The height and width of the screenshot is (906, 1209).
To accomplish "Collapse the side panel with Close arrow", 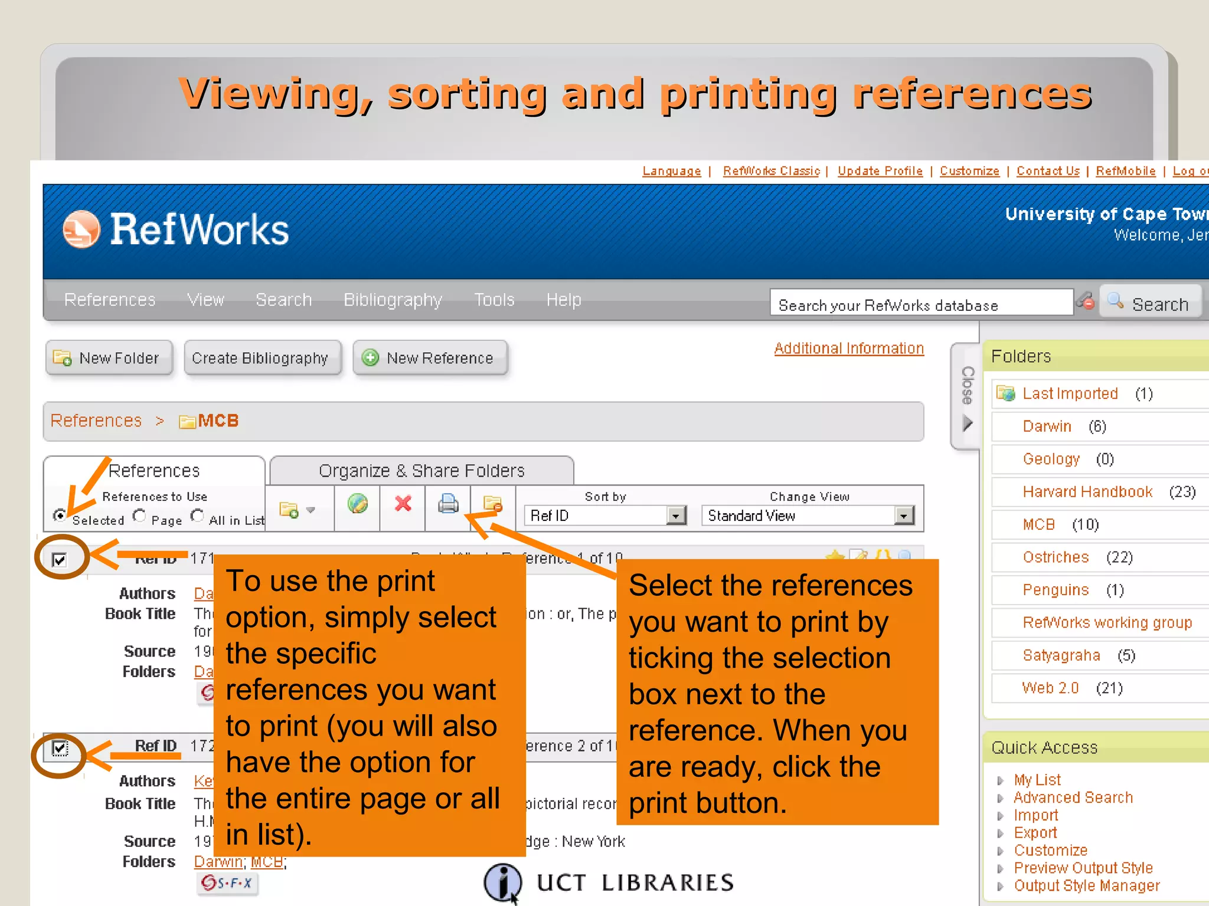I will (967, 423).
